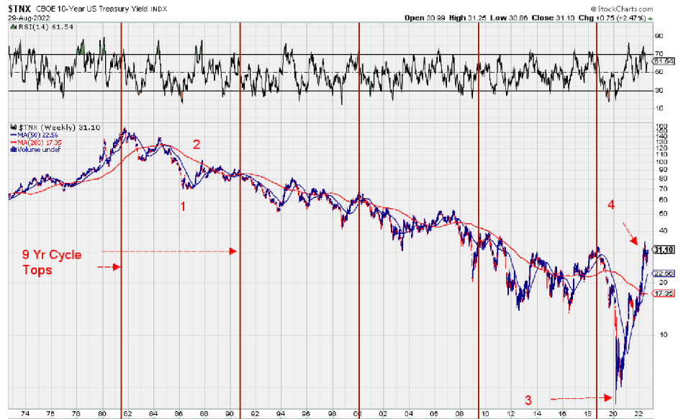Image resolution: width=691 pixels, height=419 pixels.
Task: Click the 70 overbought label on the RSI axis
Action: (659, 54)
